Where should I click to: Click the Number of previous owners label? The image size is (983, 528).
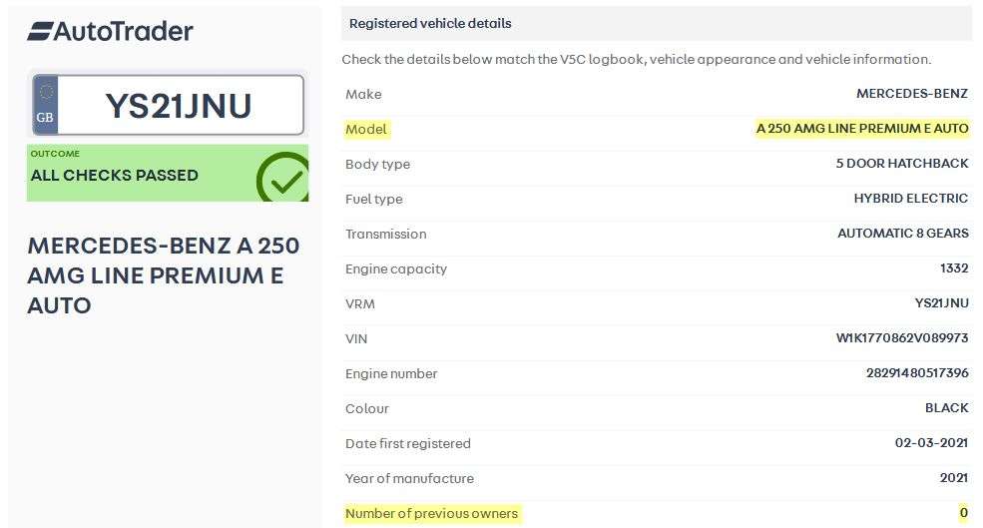point(431,513)
